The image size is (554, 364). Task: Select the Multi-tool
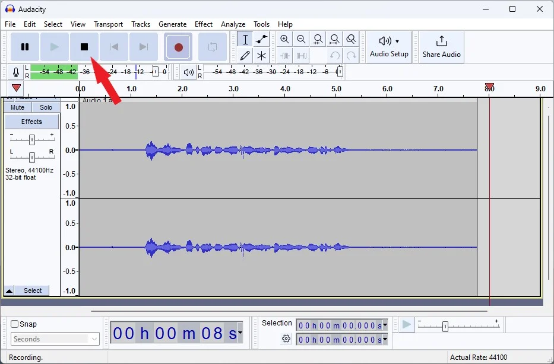click(261, 56)
